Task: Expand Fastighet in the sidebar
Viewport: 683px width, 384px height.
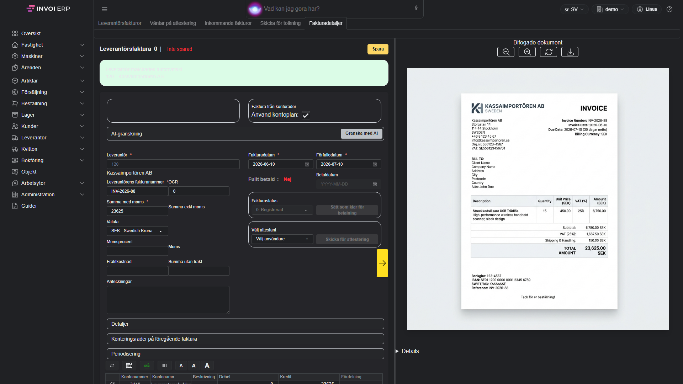Action: [x=48, y=45]
